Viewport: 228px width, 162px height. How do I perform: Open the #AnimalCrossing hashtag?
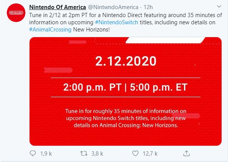[x=50, y=30]
